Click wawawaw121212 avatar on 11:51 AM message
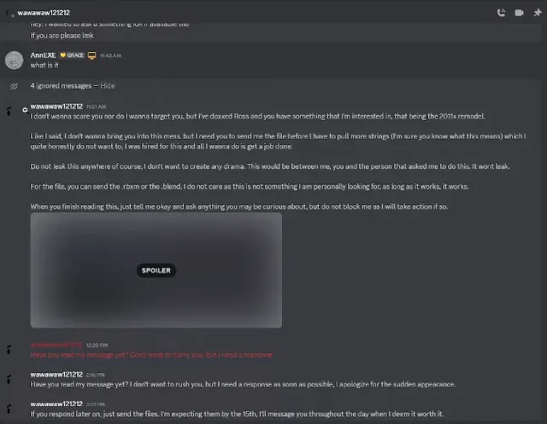The image size is (547, 424). (x=9, y=110)
